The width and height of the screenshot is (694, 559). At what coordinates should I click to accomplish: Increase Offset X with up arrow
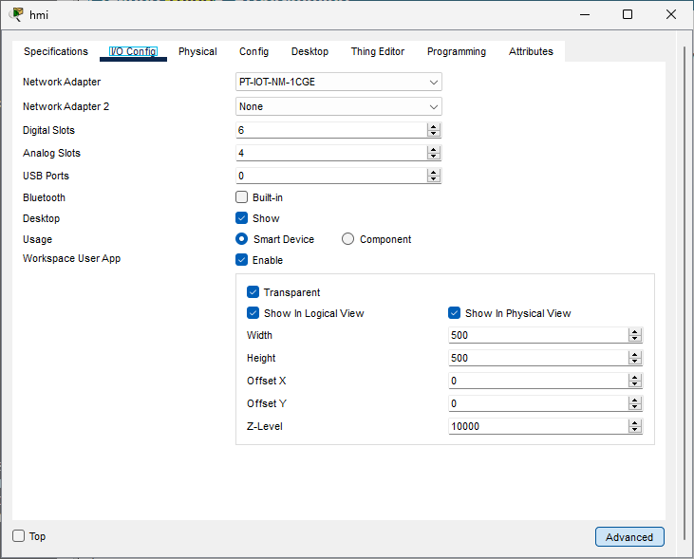(635, 377)
